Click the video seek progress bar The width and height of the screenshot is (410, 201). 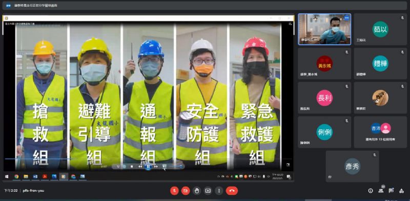(148, 159)
